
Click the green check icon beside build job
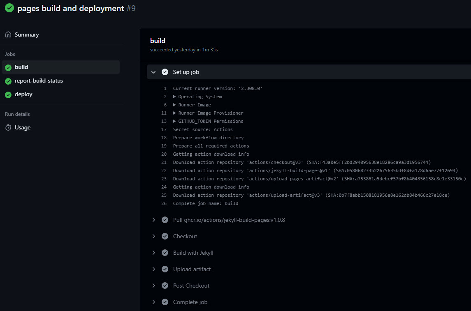[8, 67]
